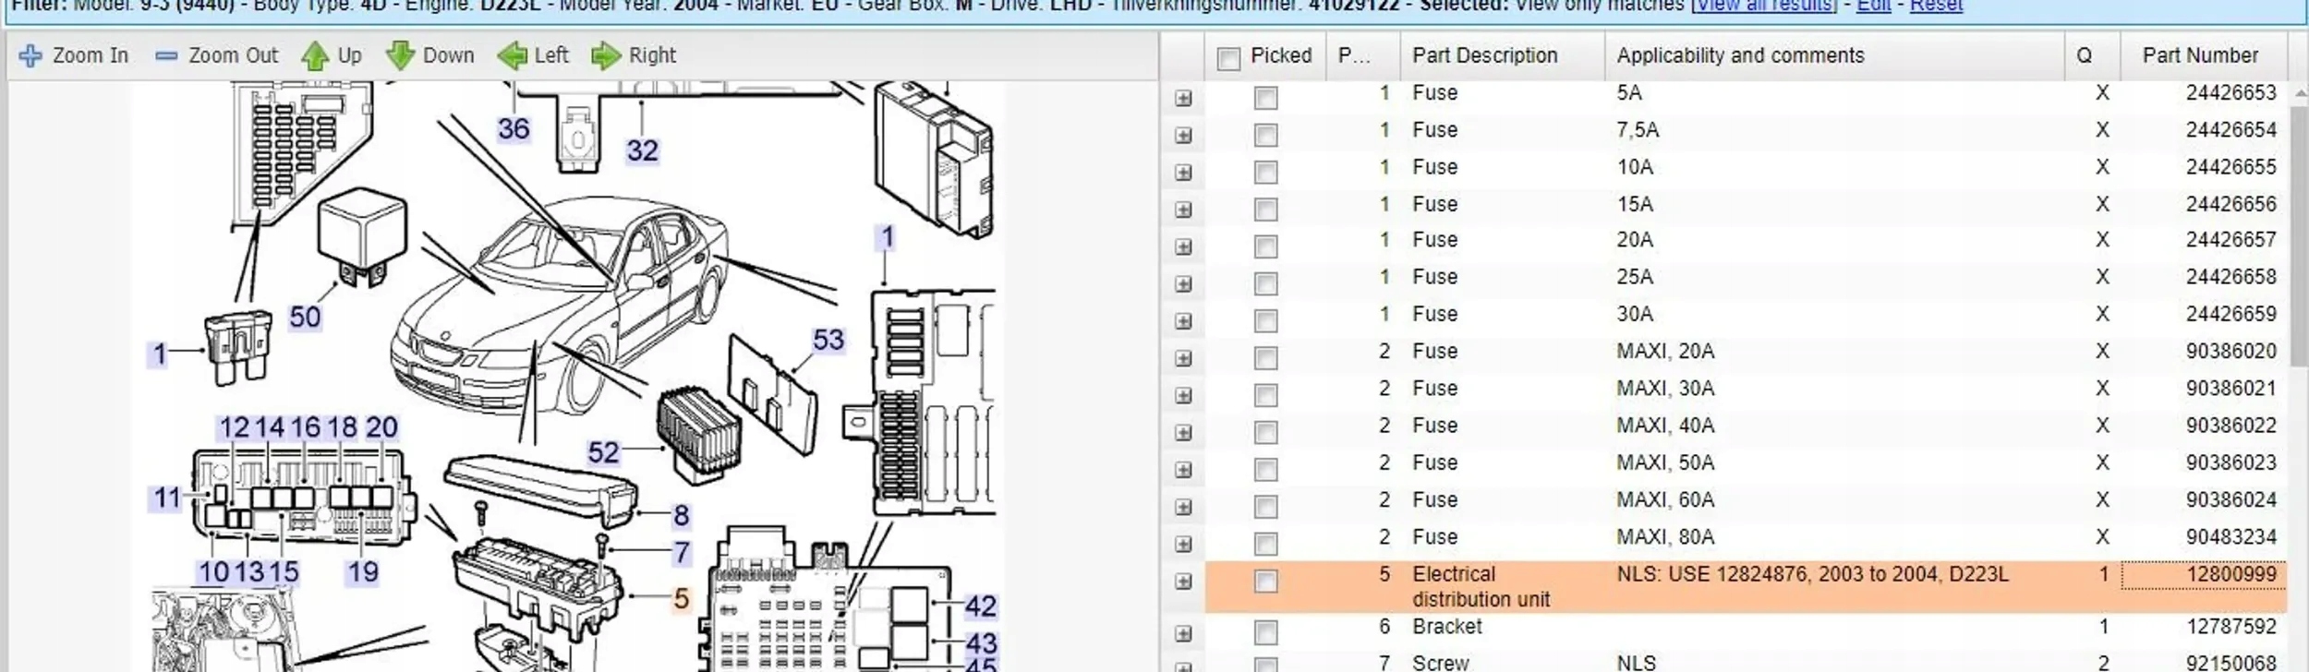This screenshot has height=672, width=2309.
Task: Click part number 90483234 cell
Action: tap(2230, 537)
